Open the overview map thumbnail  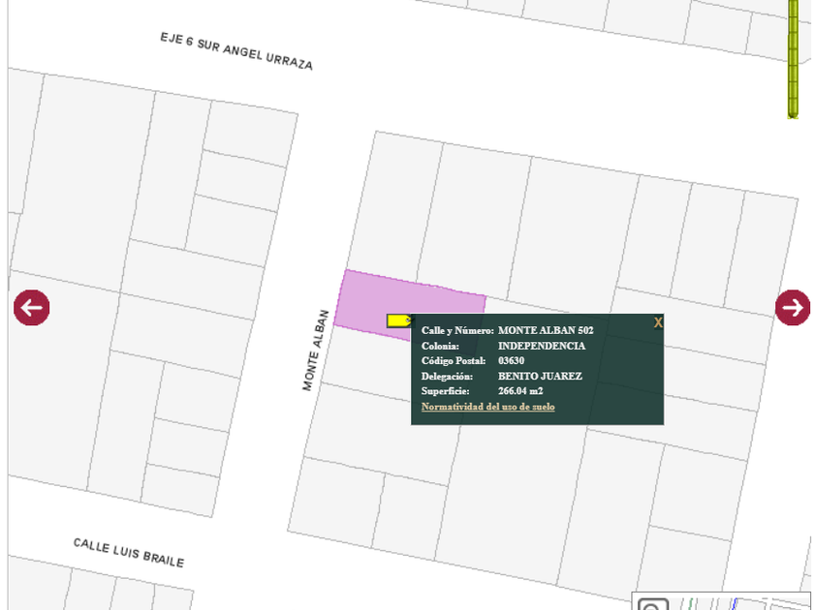pos(736,602)
